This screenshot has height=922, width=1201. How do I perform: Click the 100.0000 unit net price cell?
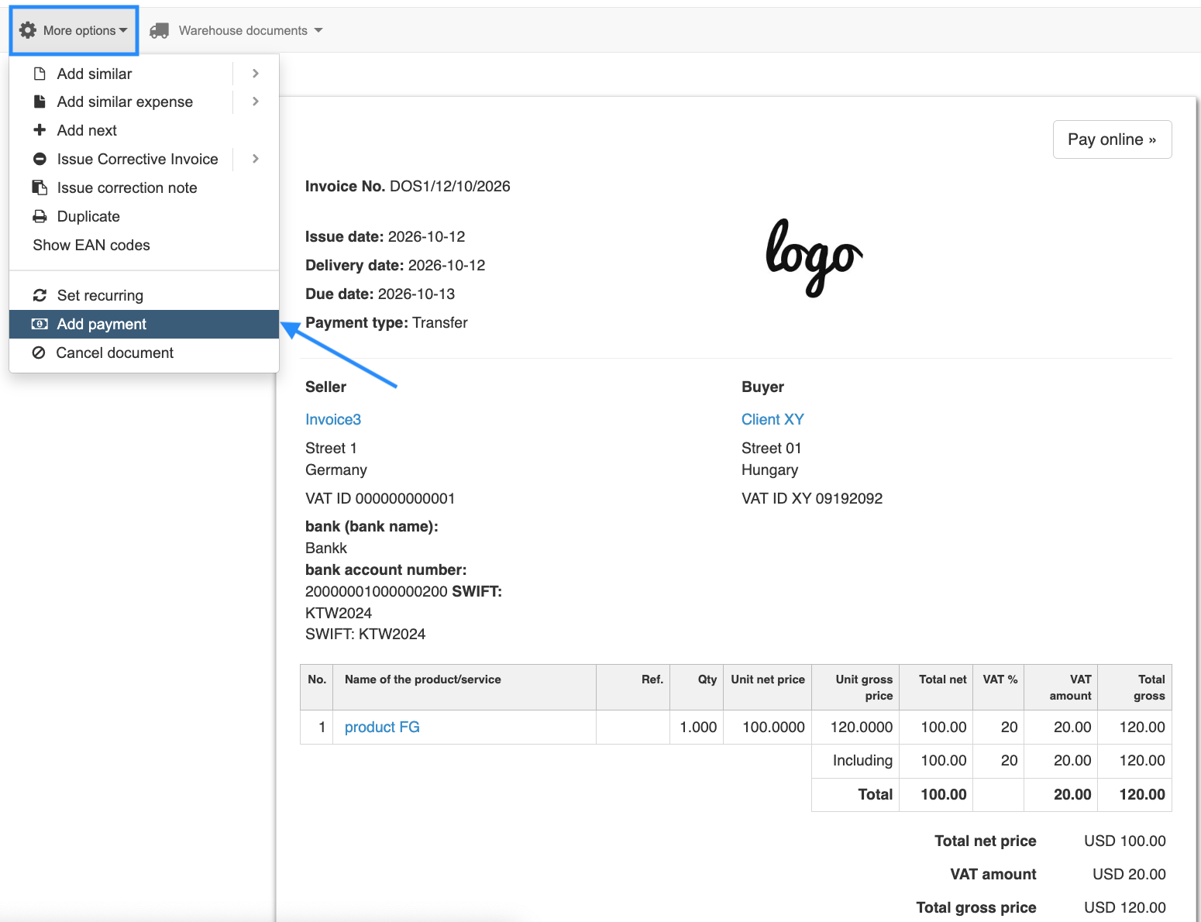tap(768, 727)
